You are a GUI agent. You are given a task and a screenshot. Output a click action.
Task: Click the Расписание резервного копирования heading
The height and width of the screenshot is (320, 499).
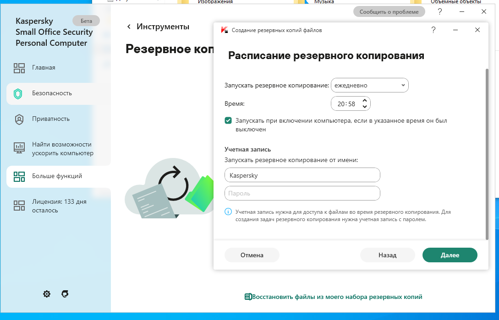(326, 56)
